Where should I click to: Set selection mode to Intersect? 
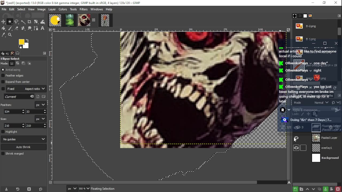pyautogui.click(x=29, y=63)
